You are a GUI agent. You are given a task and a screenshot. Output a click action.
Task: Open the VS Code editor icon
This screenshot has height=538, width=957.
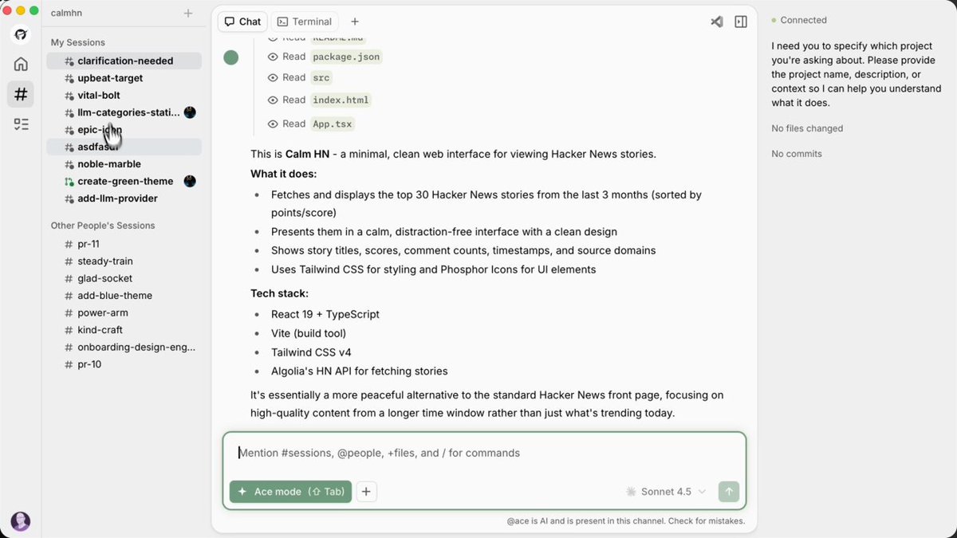coord(716,22)
